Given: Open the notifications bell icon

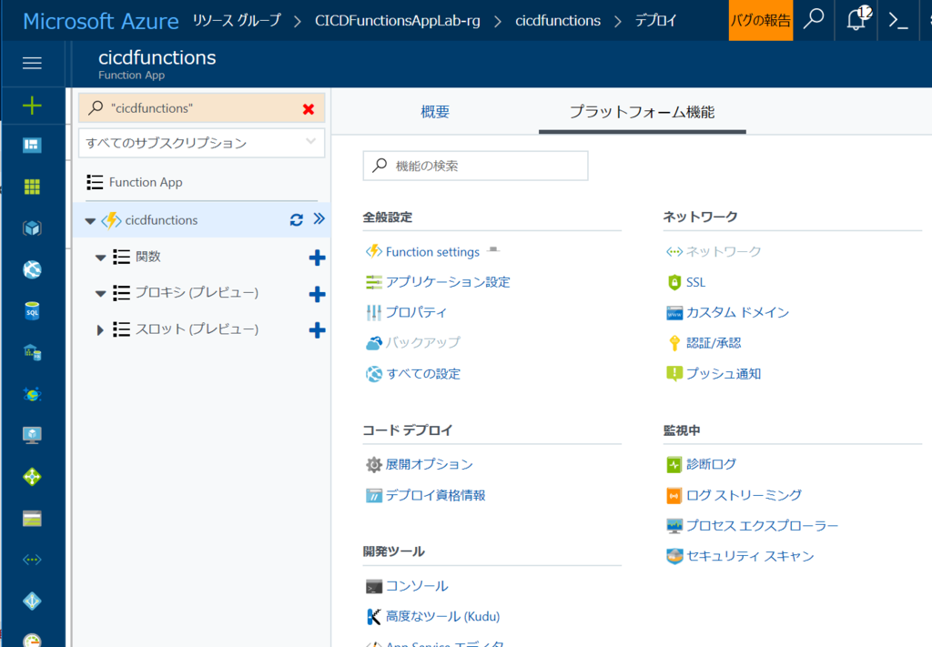Looking at the screenshot, I should click(x=856, y=20).
